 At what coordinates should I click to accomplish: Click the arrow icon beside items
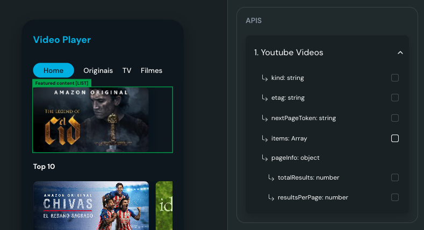[x=264, y=138]
